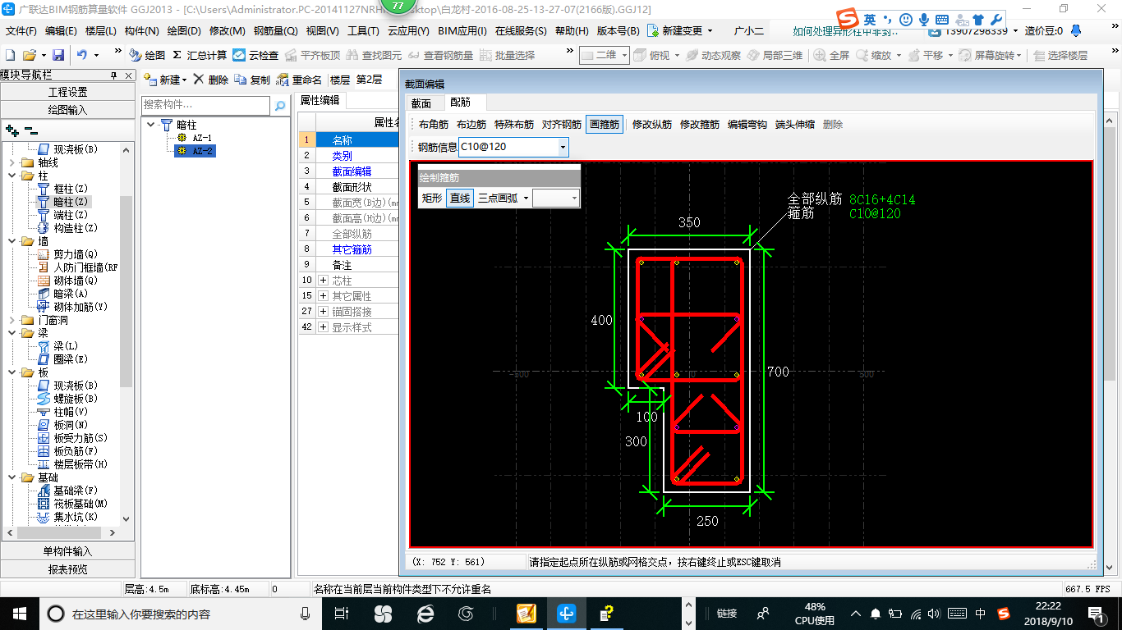Image resolution: width=1122 pixels, height=630 pixels.
Task: Start 云检查 cloud check
Action: pyautogui.click(x=255, y=55)
